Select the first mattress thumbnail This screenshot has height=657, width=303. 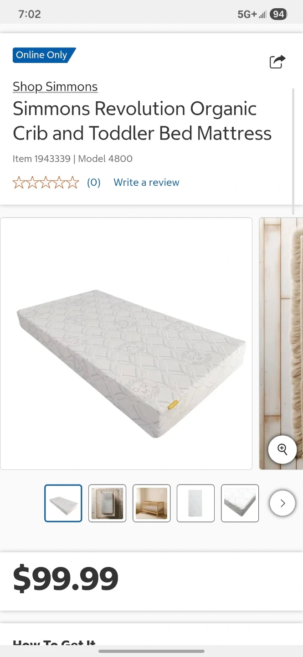click(63, 503)
